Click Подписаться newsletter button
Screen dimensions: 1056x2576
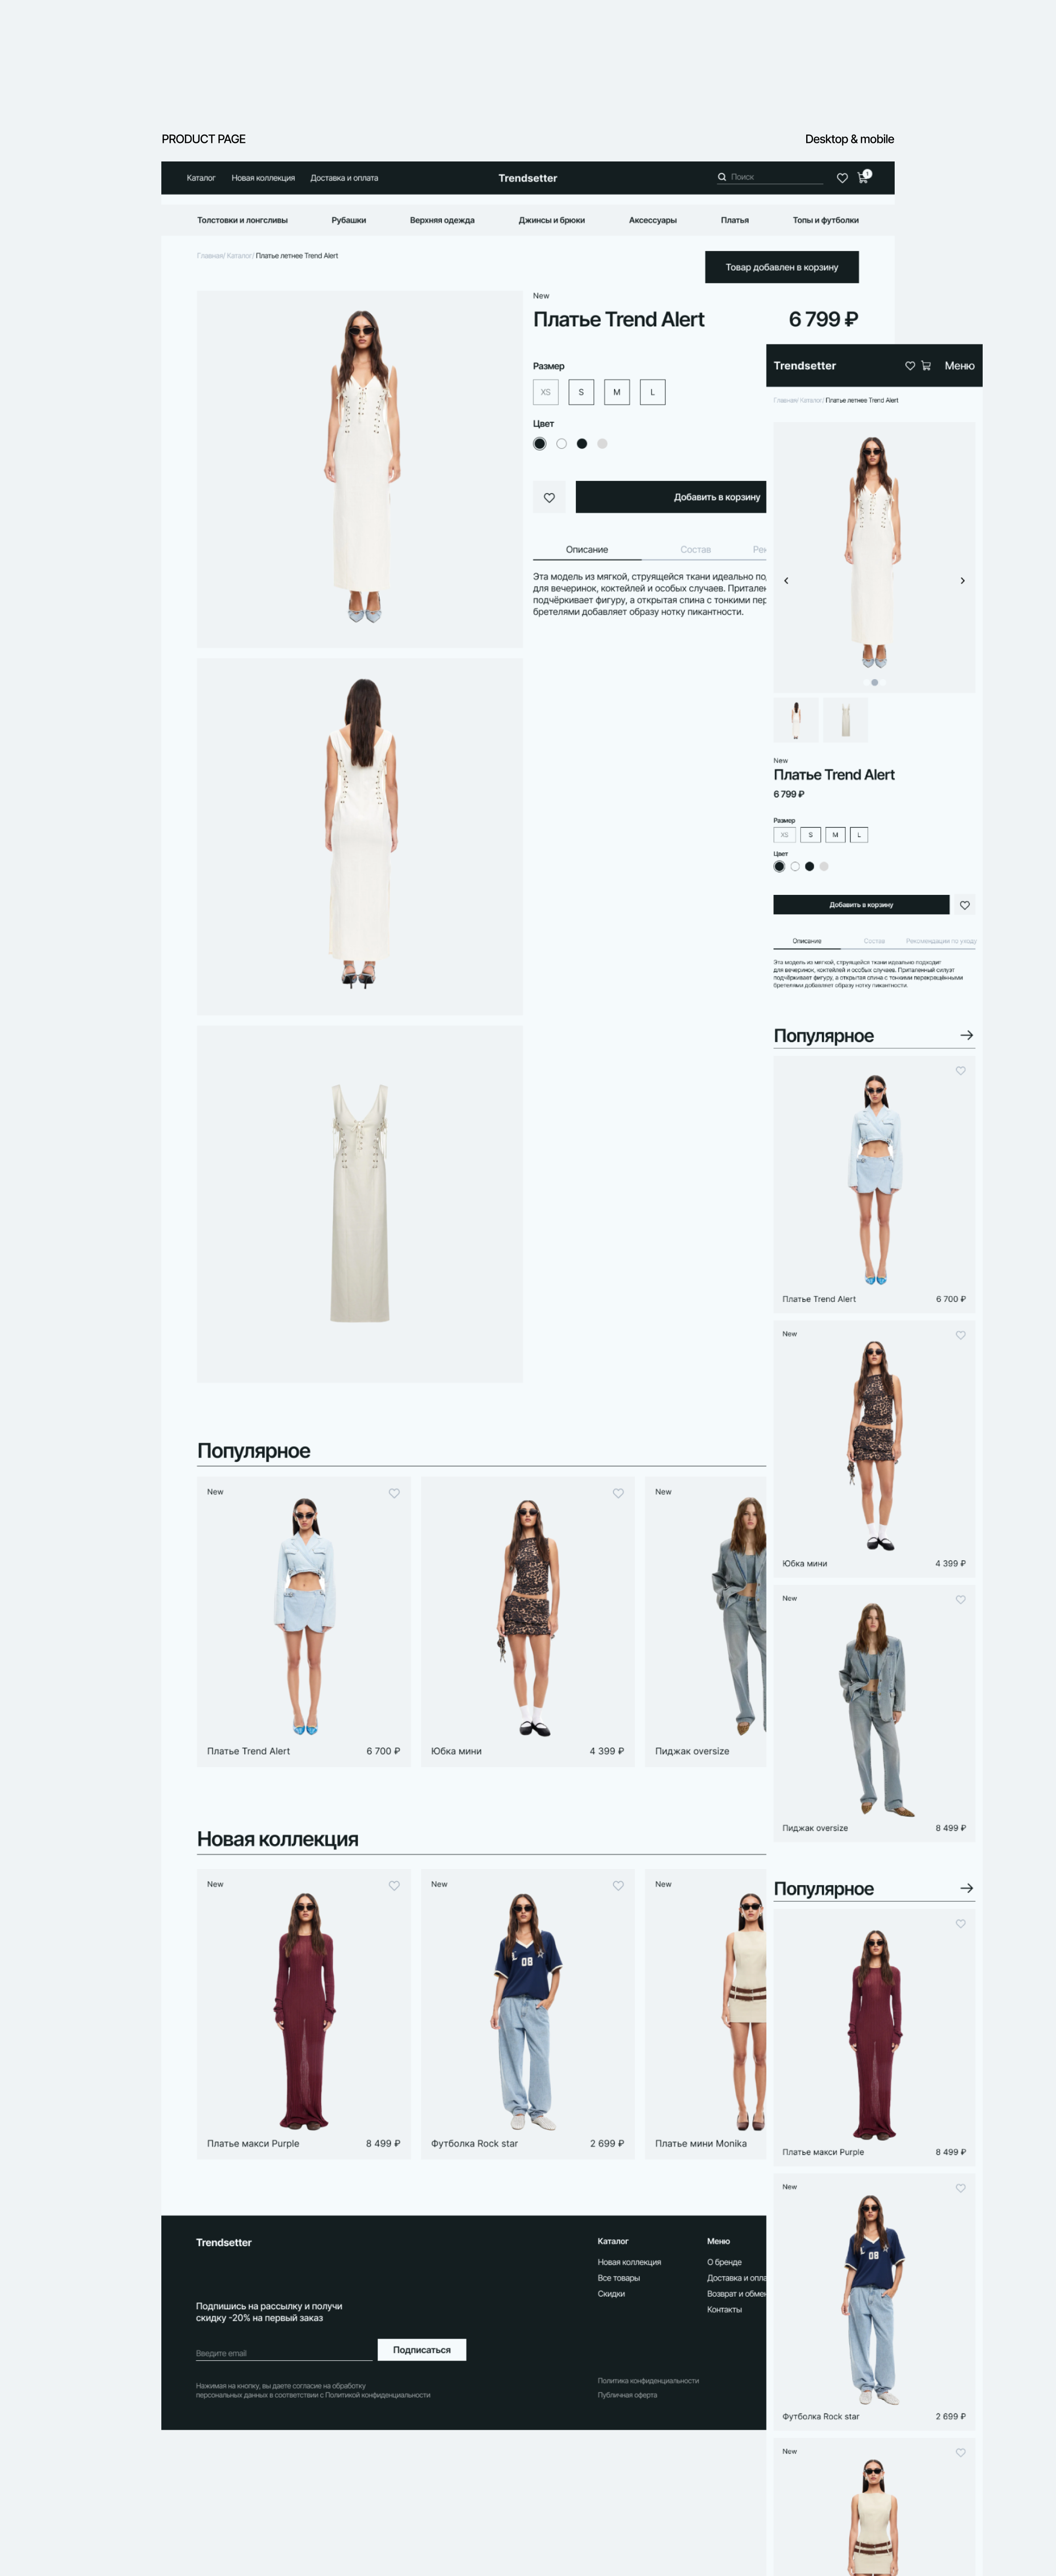coord(421,2349)
